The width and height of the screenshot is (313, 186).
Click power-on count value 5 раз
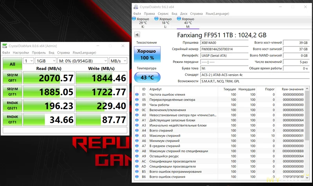[x=296, y=62]
